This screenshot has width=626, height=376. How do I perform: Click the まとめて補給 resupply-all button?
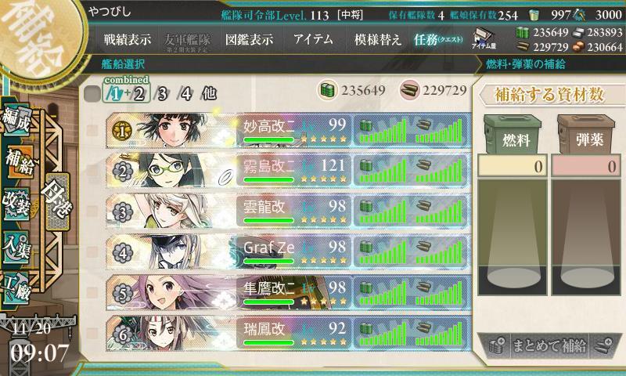[x=549, y=345]
